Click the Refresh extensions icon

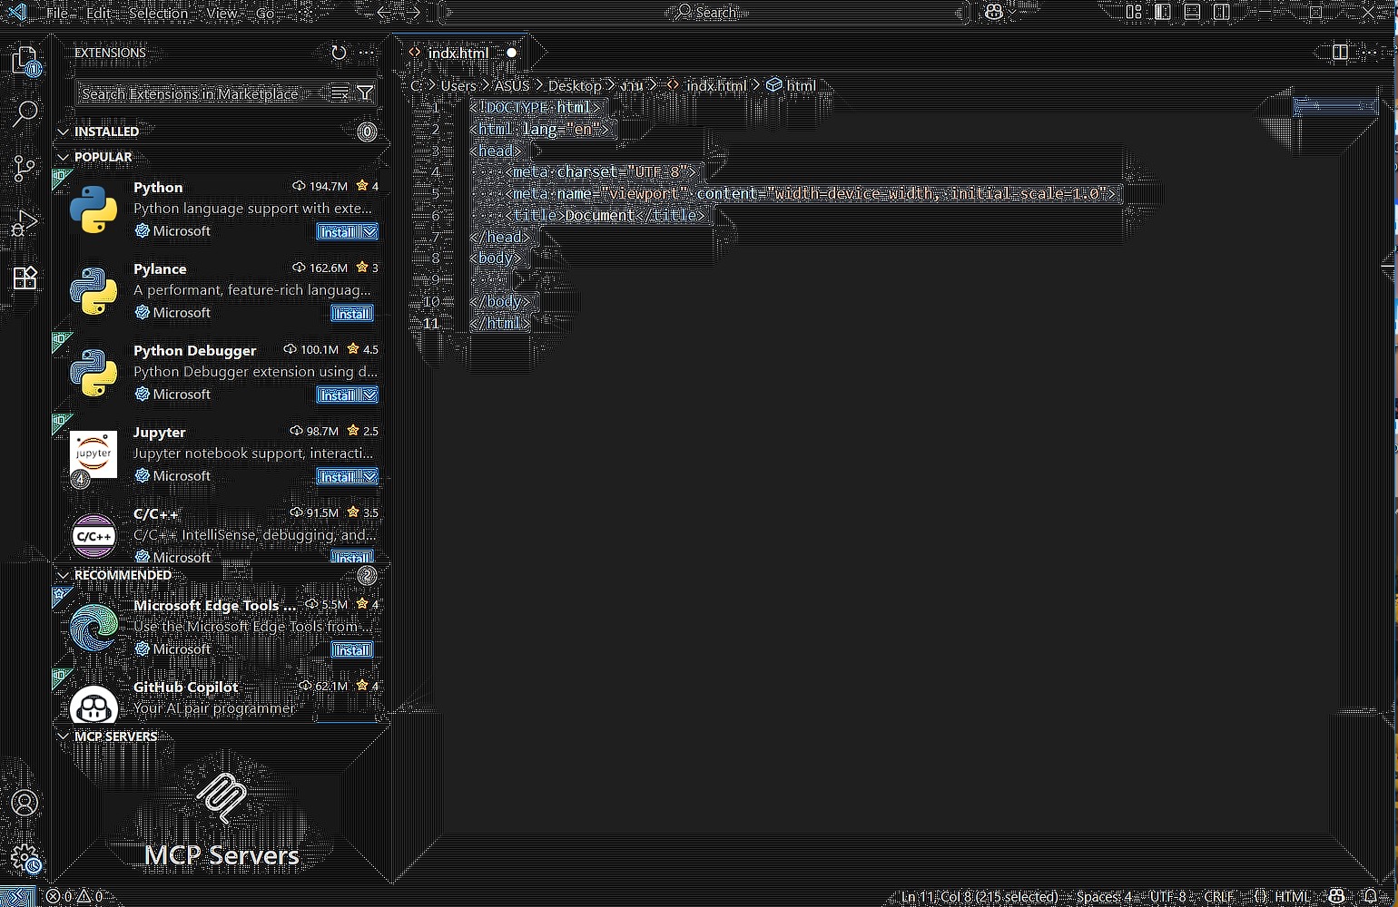pyautogui.click(x=339, y=53)
